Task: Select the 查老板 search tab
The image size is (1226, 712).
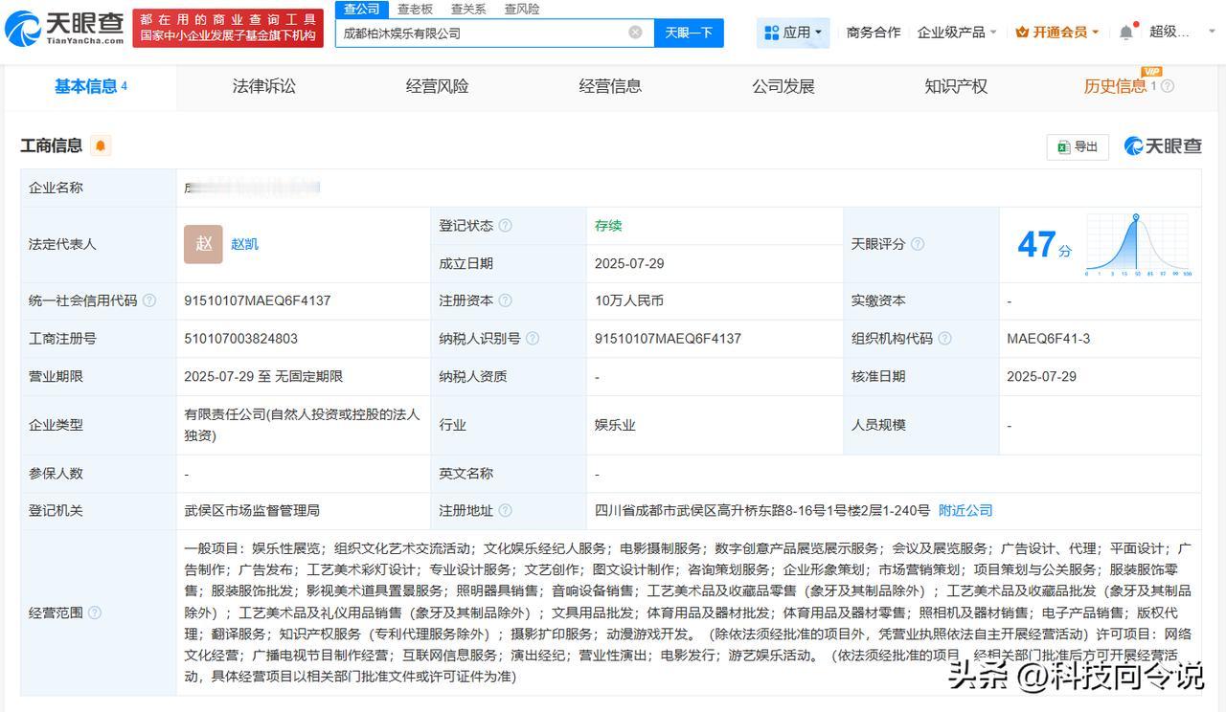Action: [x=415, y=9]
